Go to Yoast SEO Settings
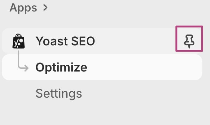This screenshot has width=210, height=125. [x=59, y=93]
